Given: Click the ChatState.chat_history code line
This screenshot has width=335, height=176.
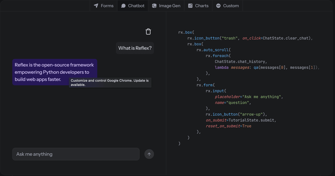Looking at the screenshot, I should click(241, 62).
